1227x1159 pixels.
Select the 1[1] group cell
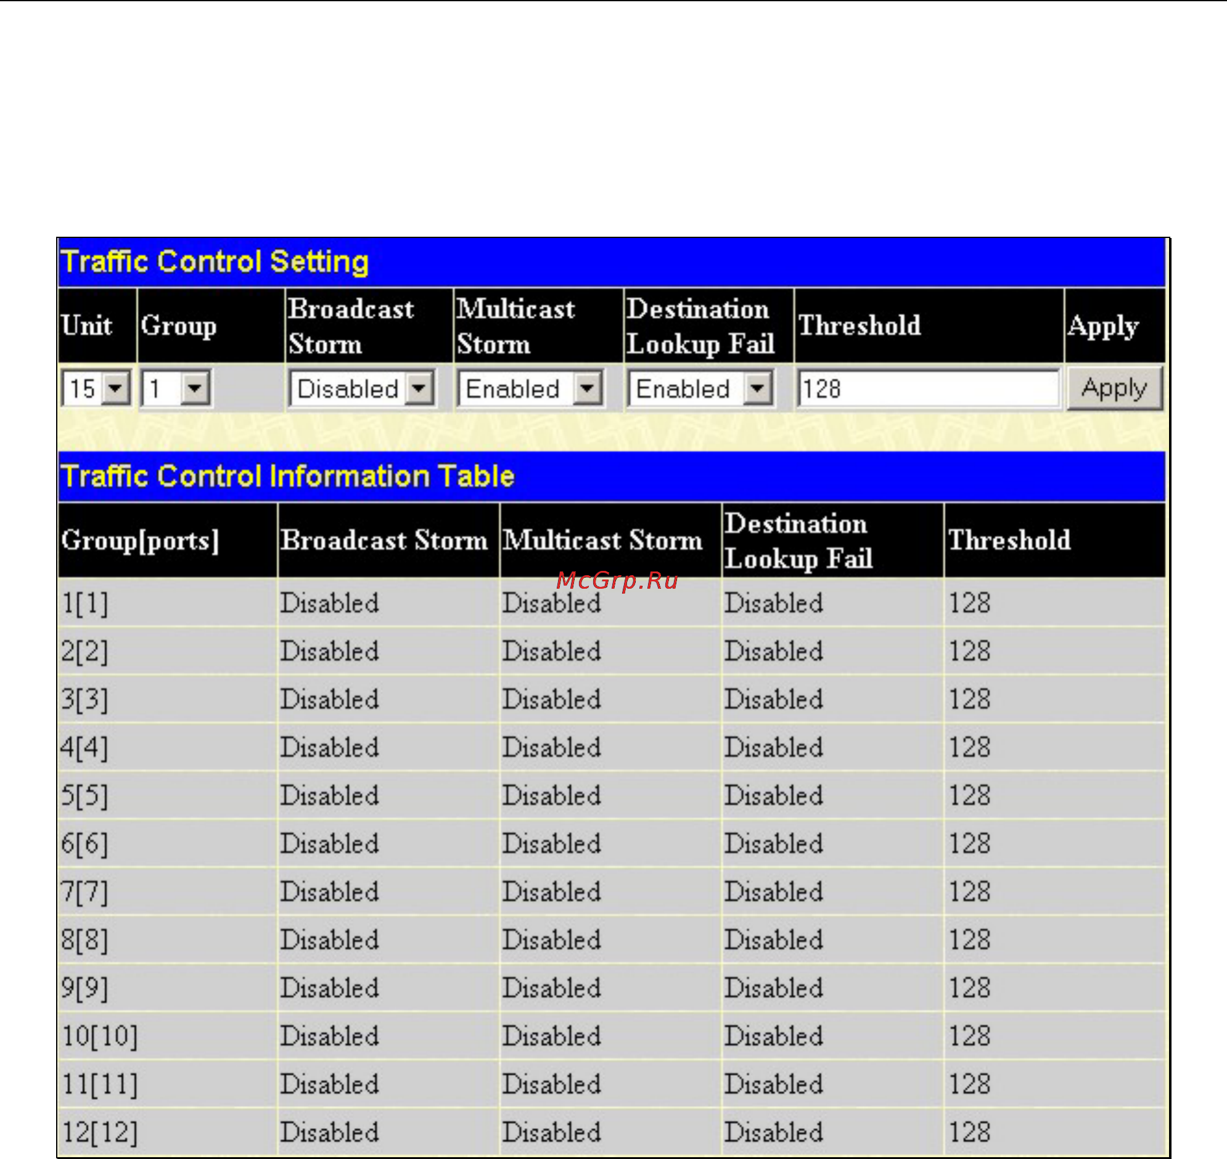[168, 602]
